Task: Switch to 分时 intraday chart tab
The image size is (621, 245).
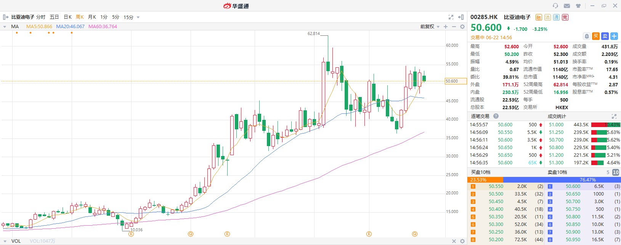Action: tap(41, 17)
